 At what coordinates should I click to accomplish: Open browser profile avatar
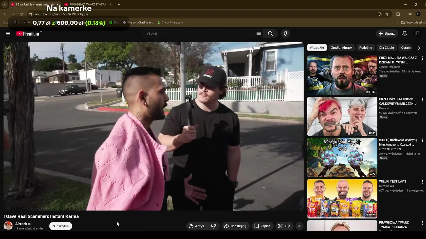418,14
